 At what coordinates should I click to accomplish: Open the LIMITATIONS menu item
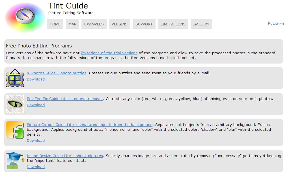(x=173, y=24)
